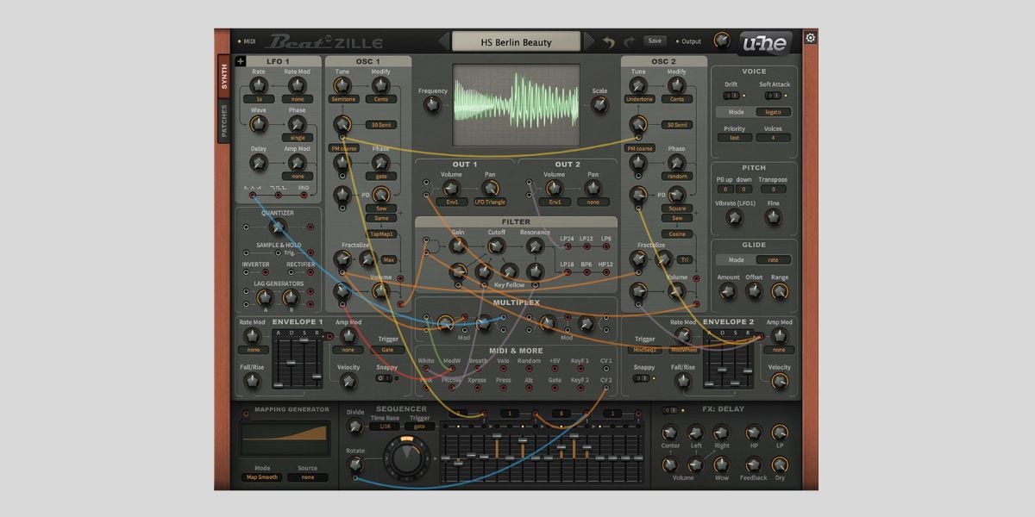Click the settings gear icon
Image resolution: width=1035 pixels, height=517 pixels.
coord(810,37)
